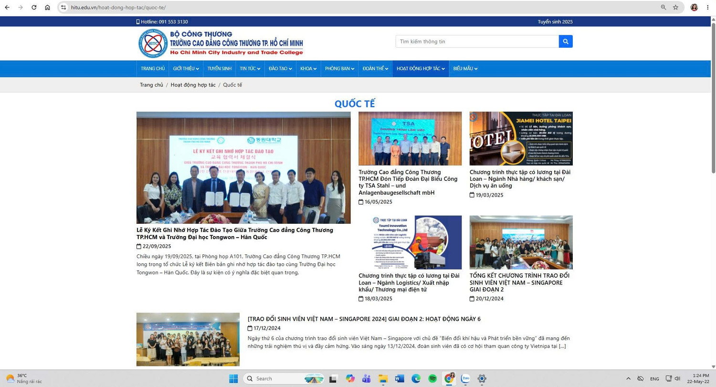Viewport: 716px width, 387px height.
Task: Click the HITC college logo
Action: (x=153, y=43)
